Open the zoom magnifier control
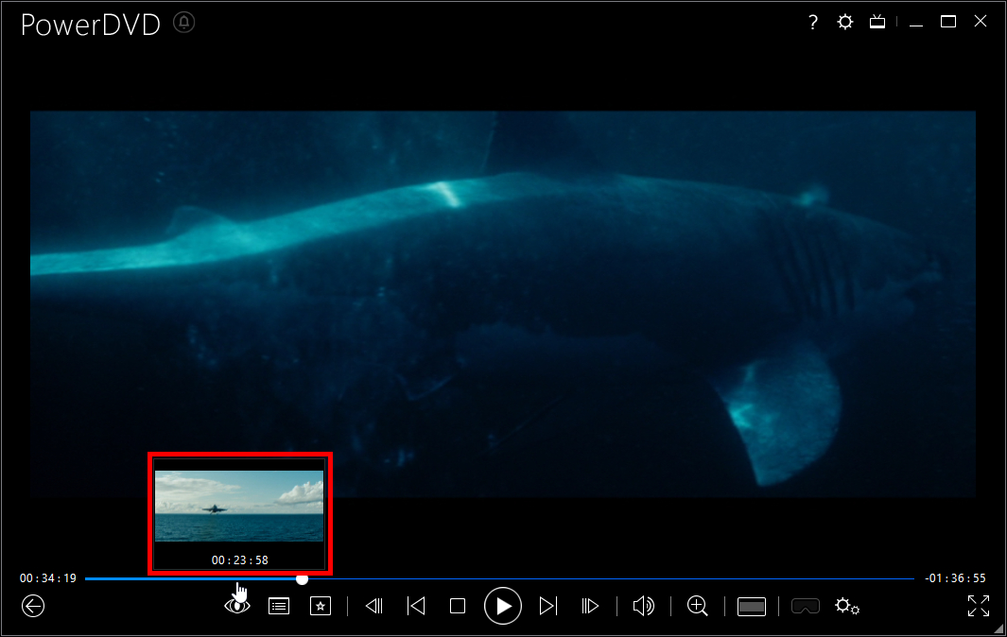Viewport: 1007px width, 637px height. (x=698, y=606)
